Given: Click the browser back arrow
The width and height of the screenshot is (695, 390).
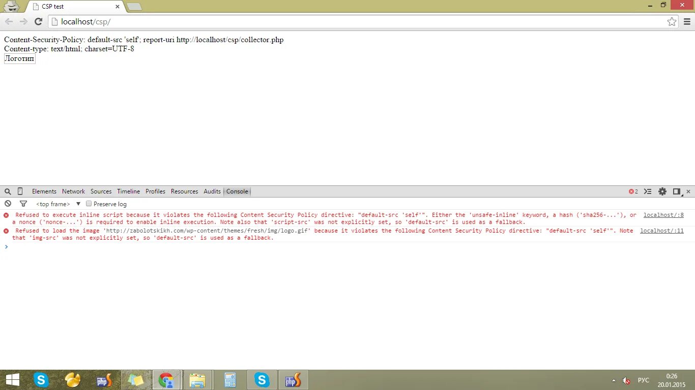Looking at the screenshot, I should 9,21.
